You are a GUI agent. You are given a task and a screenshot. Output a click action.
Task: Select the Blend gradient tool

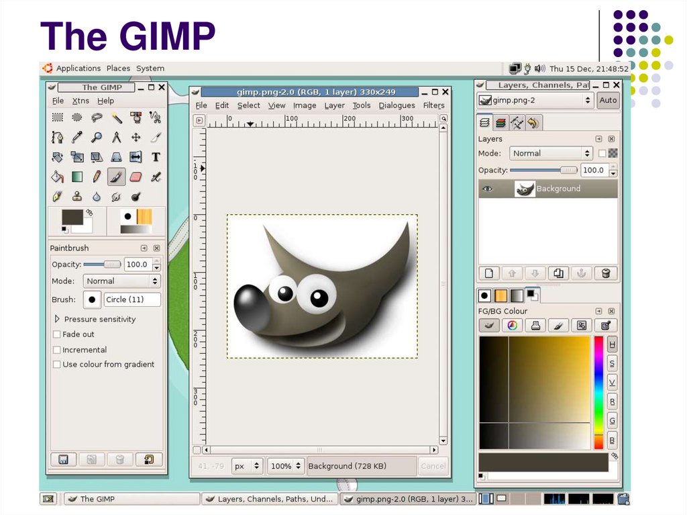(x=77, y=177)
